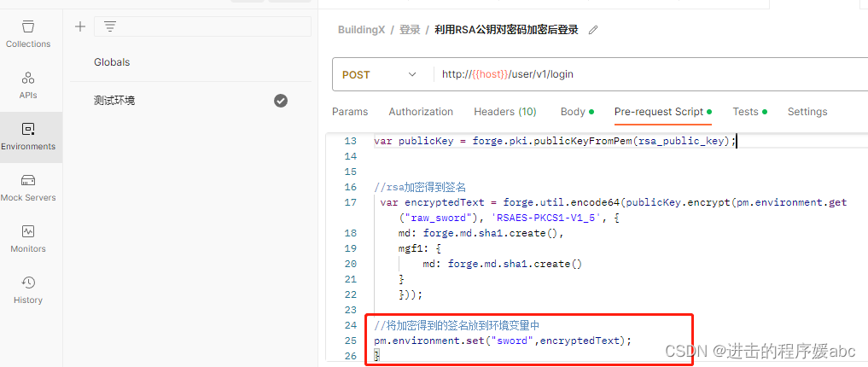Screen dimensions: 868x367
Task: Click the BuildingX breadcrumb link
Action: (362, 30)
